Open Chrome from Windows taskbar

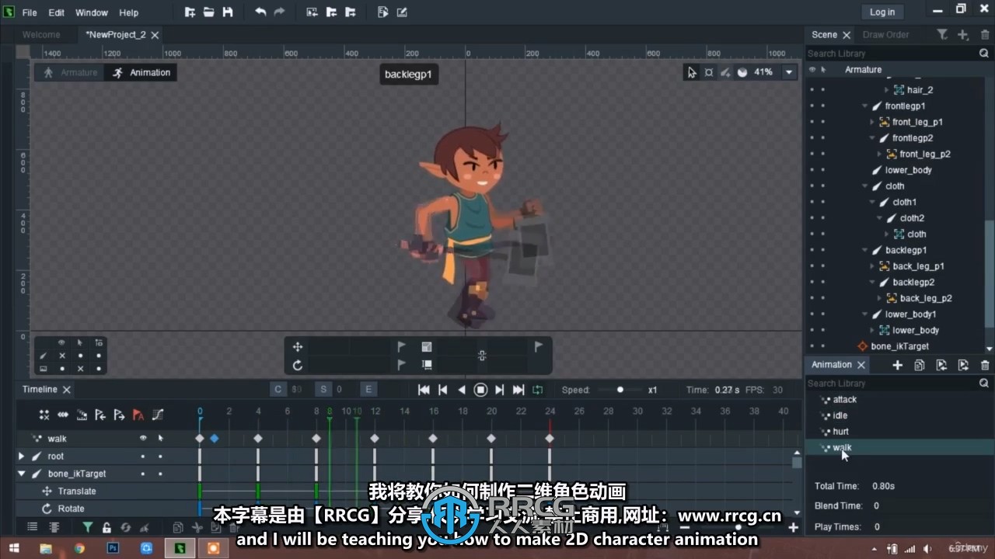(79, 548)
